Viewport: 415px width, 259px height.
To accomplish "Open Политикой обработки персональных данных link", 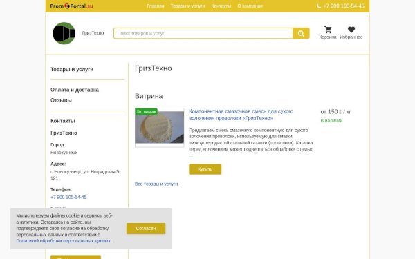I will (x=64, y=241).
